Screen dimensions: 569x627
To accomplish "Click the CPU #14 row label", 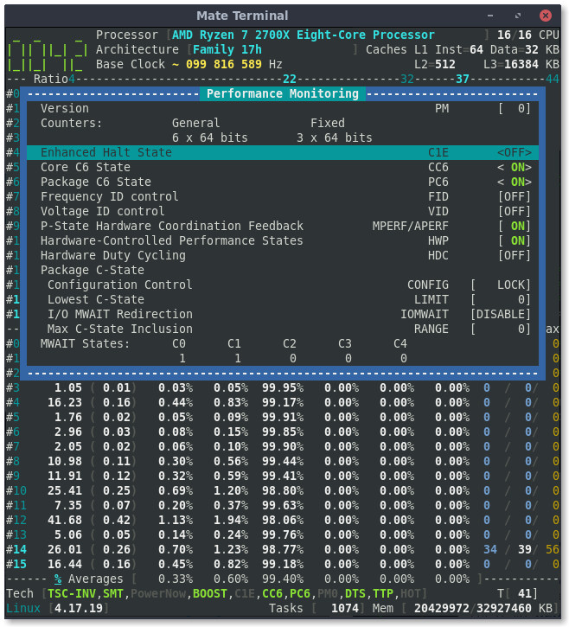I will pyautogui.click(x=16, y=549).
